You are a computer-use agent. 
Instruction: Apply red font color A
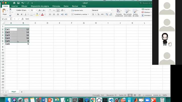[42, 14]
